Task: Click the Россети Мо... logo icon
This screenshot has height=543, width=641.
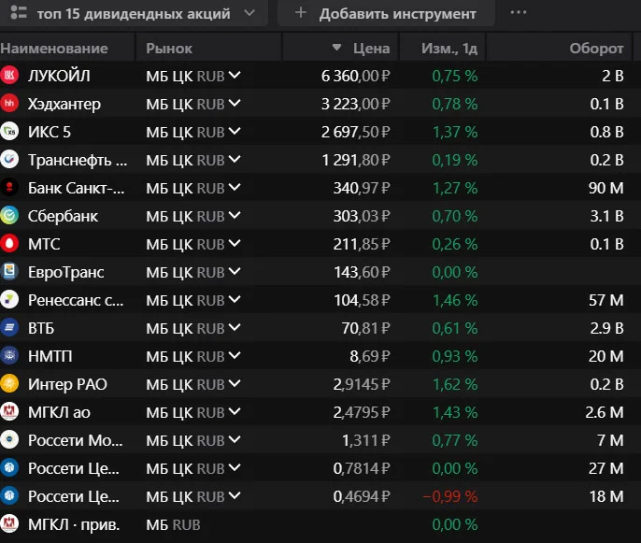Action: click(x=9, y=440)
